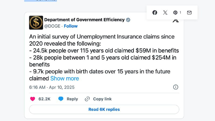
Task: Click the Reply speech bubble icon
Action: (x=61, y=99)
